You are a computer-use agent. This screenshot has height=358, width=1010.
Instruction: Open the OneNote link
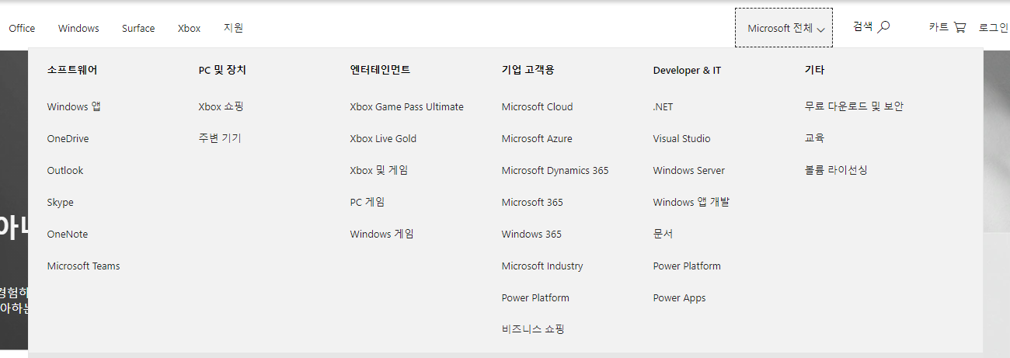click(x=68, y=234)
